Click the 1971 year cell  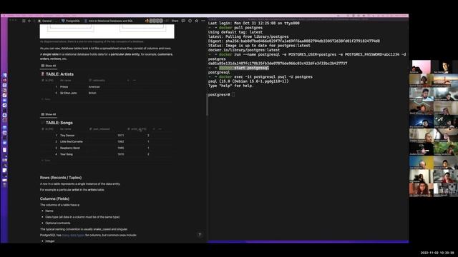121,136
